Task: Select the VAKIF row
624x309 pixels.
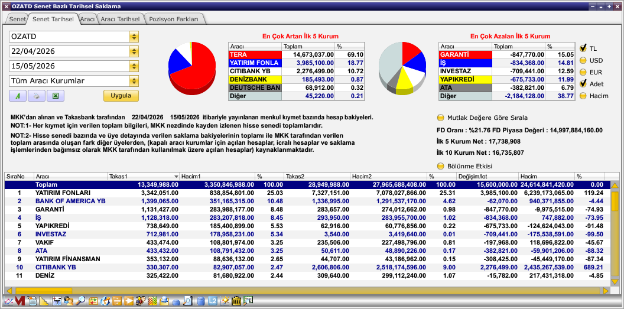Action: point(308,242)
